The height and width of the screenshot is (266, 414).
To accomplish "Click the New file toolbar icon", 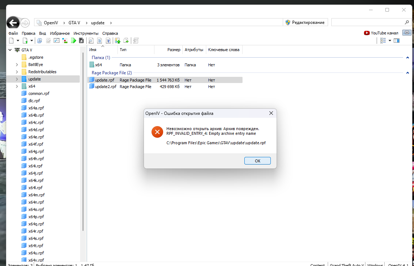I will tap(11, 41).
